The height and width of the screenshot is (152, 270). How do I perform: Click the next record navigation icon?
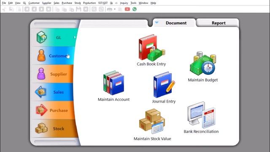[x=41, y=9]
